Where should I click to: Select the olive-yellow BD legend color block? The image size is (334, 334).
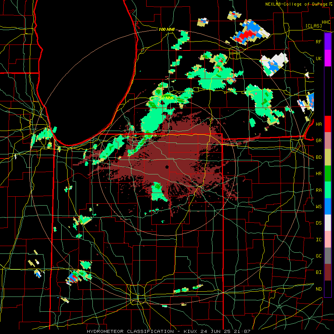pyautogui.click(x=328, y=157)
